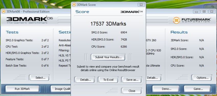Click the CPU Score value 6266

pos(124,47)
